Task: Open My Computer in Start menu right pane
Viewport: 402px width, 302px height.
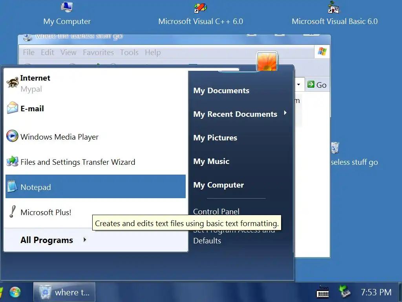Action: click(x=218, y=185)
